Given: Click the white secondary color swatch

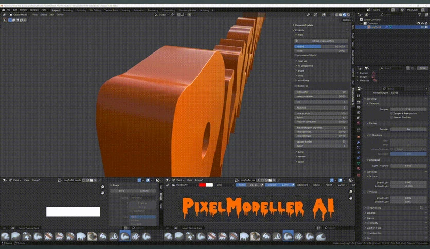Looking at the screenshot, I should (x=209, y=185).
